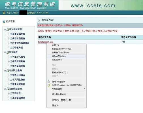Click the user avatar icon in top bar
The image size is (143, 113).
[x=4, y=13]
